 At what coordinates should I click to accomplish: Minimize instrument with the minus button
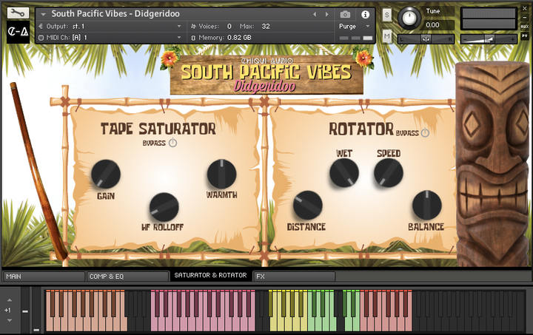point(525,17)
